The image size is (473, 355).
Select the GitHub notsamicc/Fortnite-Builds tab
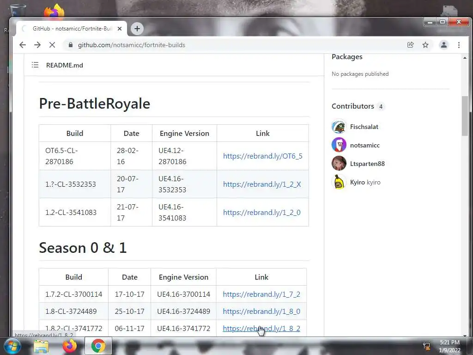coord(72,29)
